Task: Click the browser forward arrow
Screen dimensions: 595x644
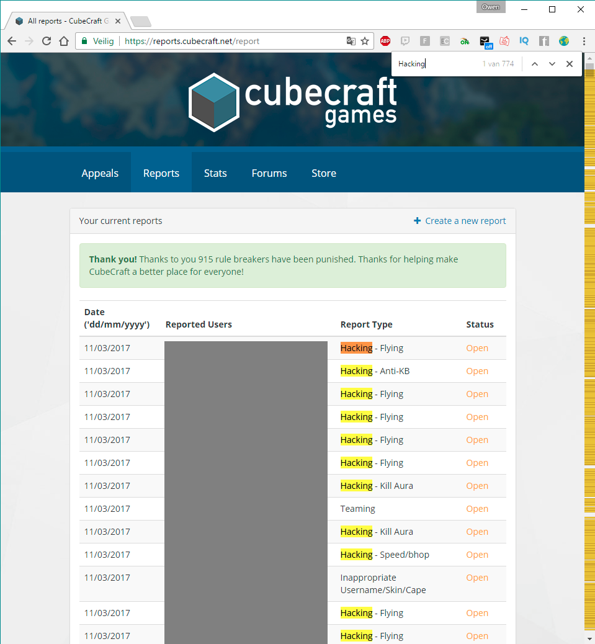Action: pos(29,41)
